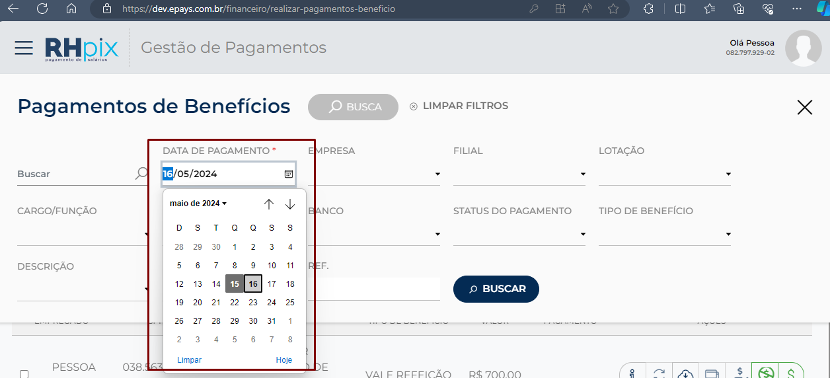Open Browser essentials heart icon
Viewport: 830px width, 378px height.
click(x=768, y=9)
